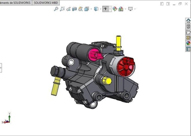Open the Custom Properties list pane

click(x=188, y=49)
